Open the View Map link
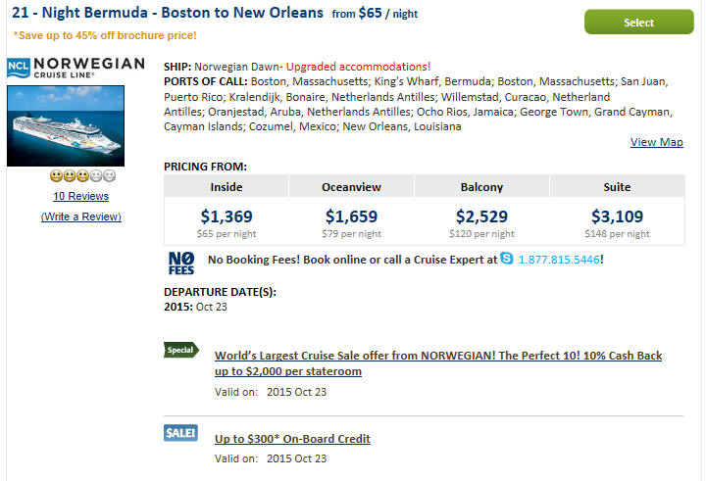706x481 pixels. point(656,142)
